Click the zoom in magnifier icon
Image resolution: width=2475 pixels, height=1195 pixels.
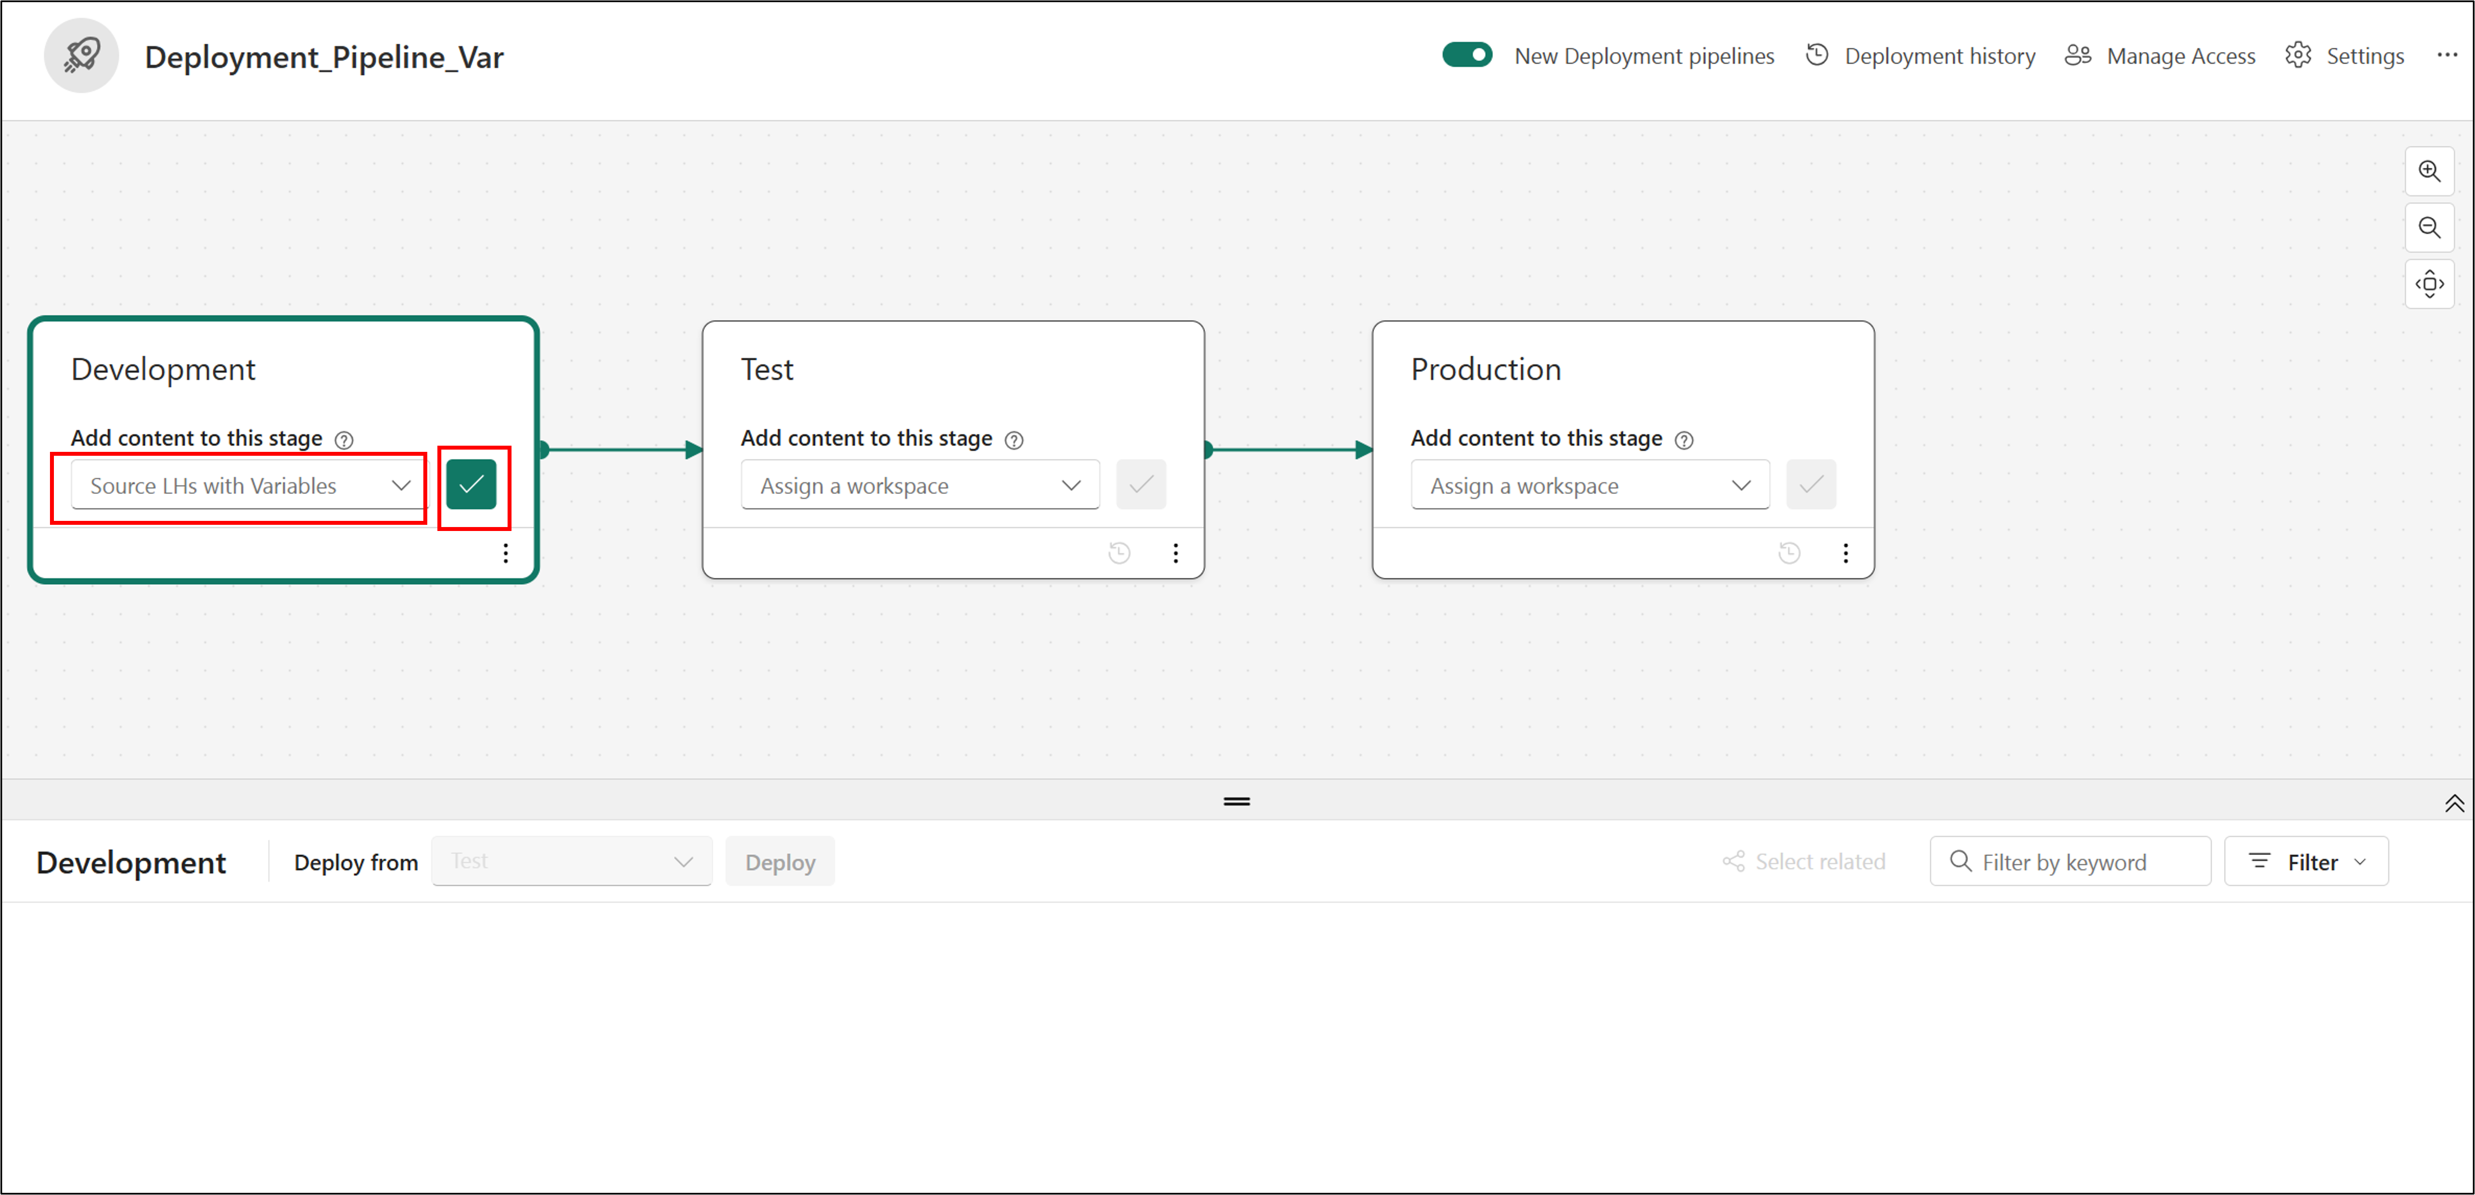[2429, 171]
